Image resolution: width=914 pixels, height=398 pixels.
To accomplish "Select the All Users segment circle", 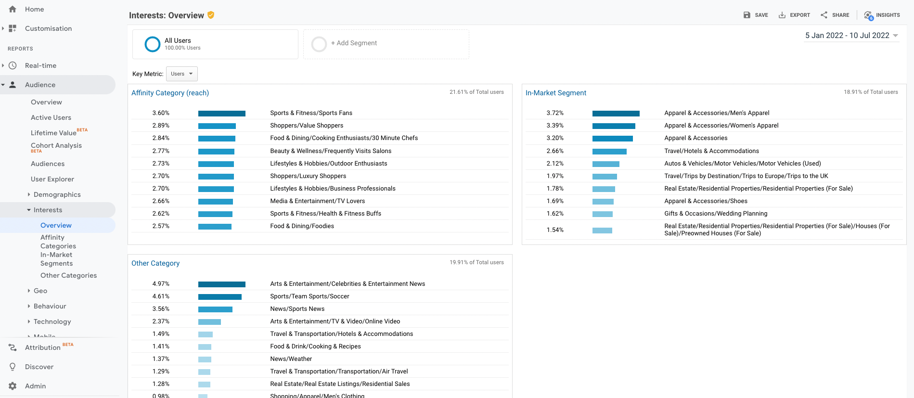I will click(153, 44).
